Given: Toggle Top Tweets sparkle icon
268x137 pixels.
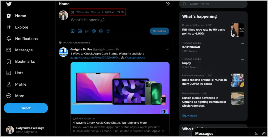Looking at the screenshot, I should point(168,4).
